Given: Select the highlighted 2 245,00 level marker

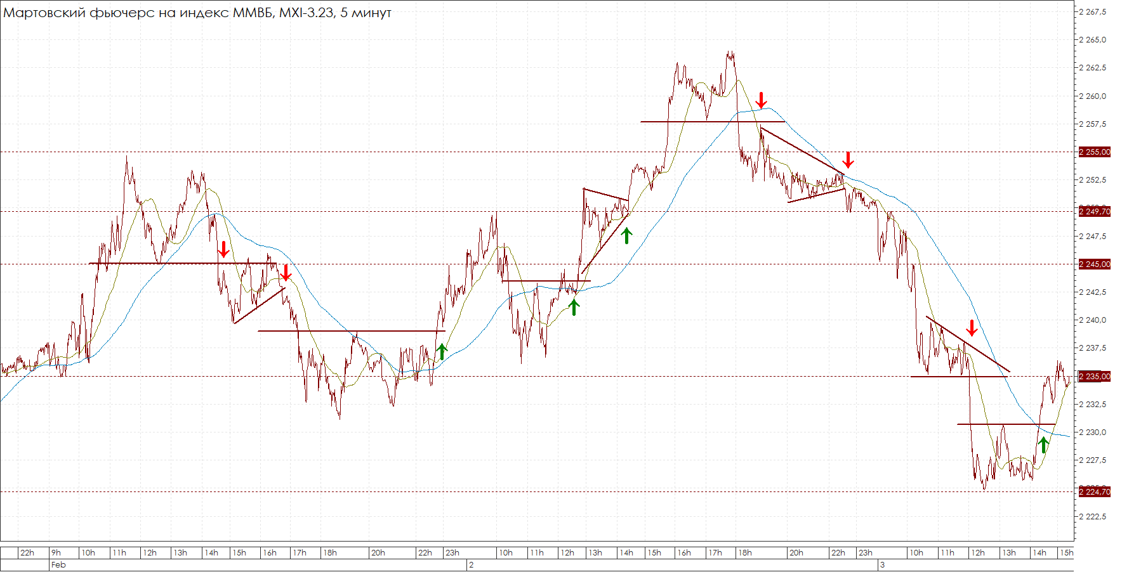Looking at the screenshot, I should click(x=1095, y=264).
